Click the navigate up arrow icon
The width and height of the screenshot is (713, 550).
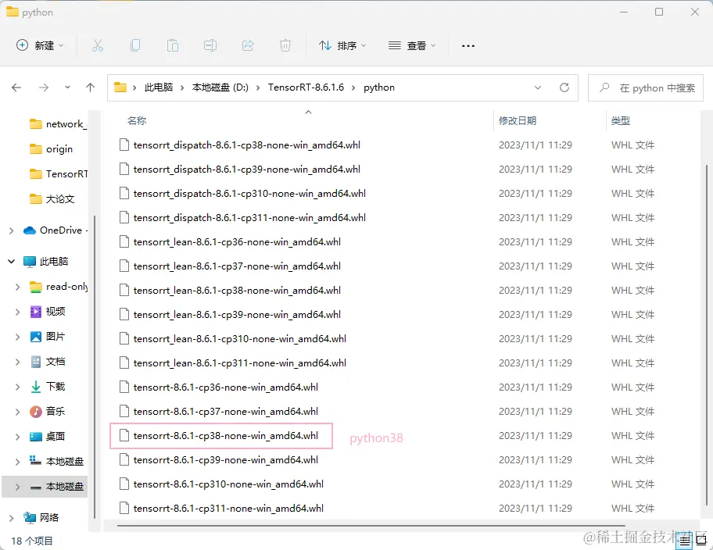(x=90, y=87)
